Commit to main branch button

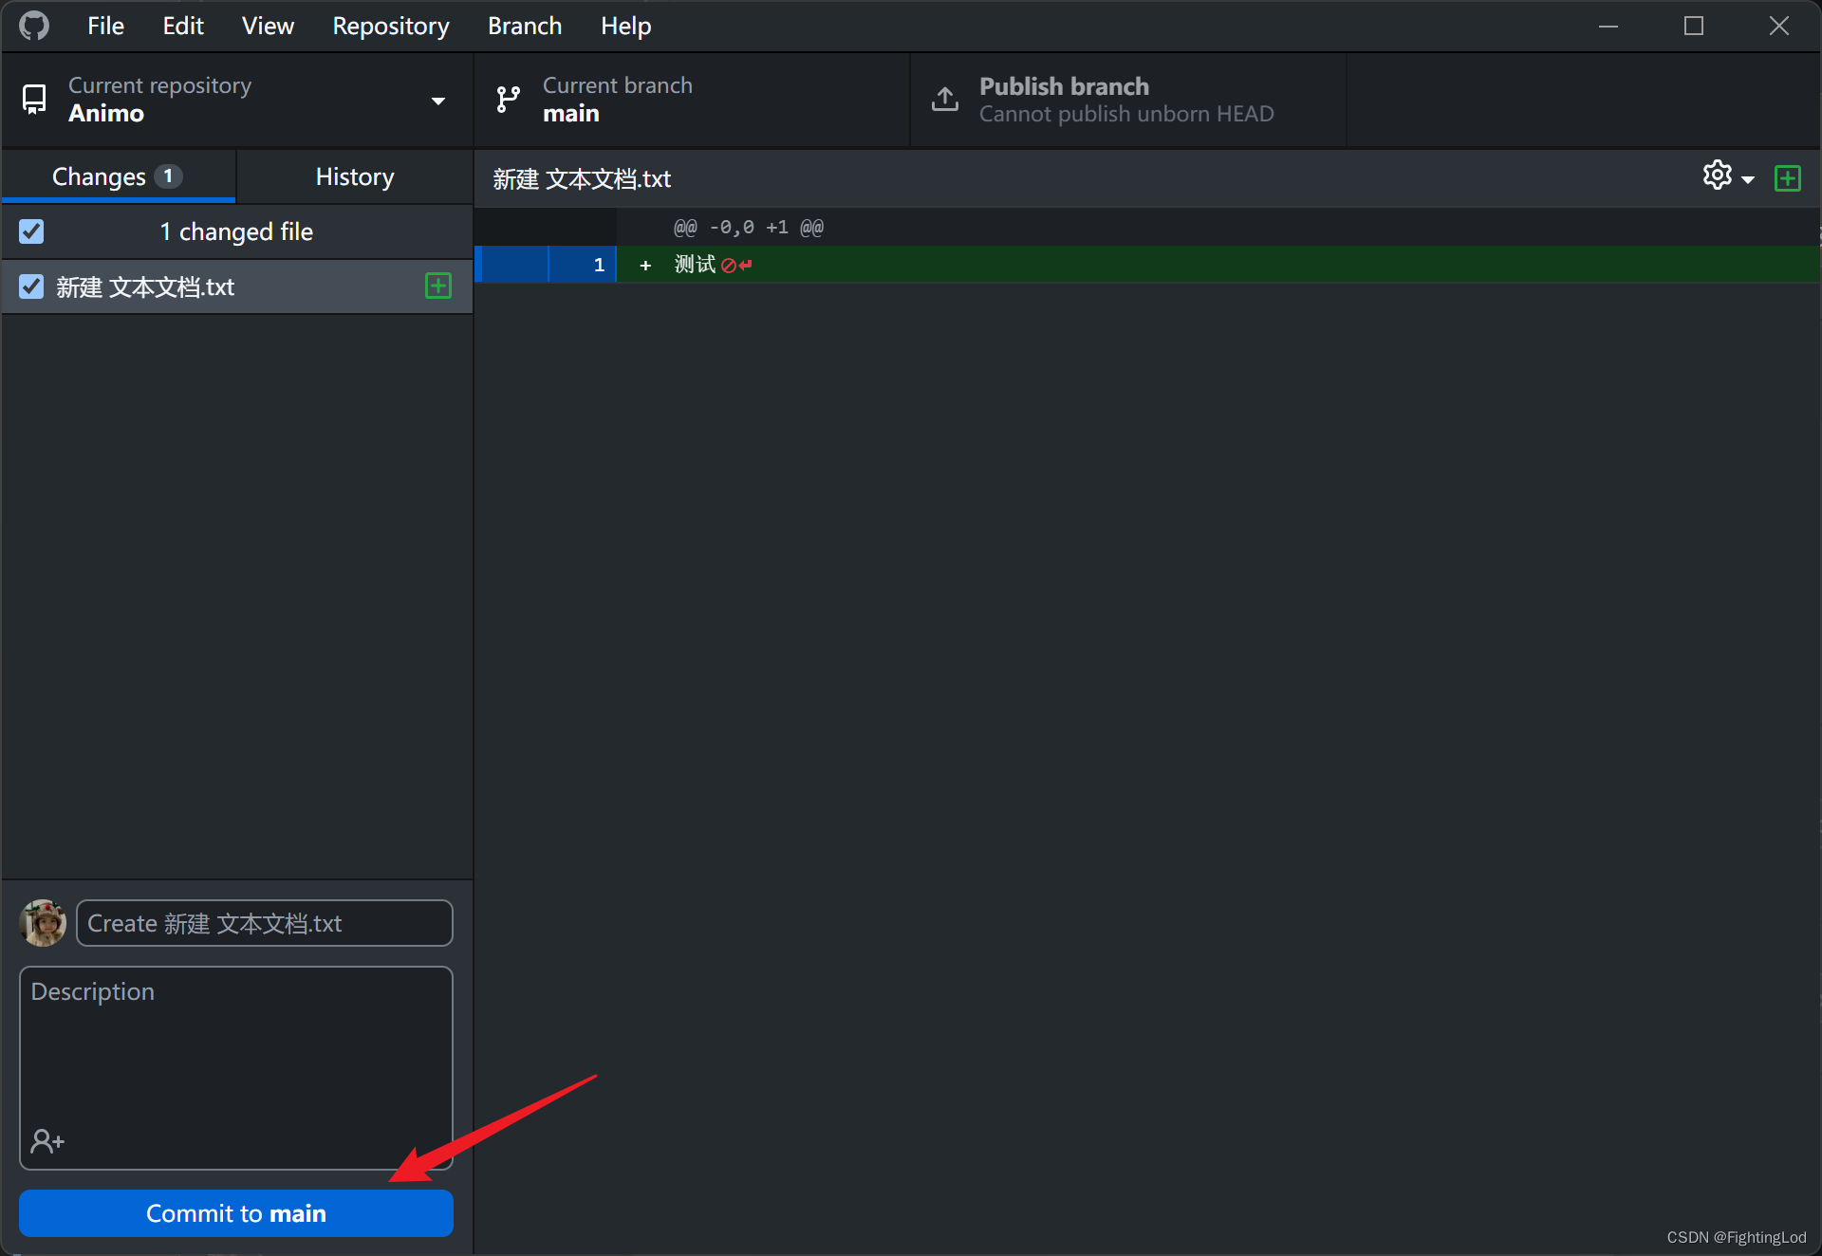pos(236,1213)
